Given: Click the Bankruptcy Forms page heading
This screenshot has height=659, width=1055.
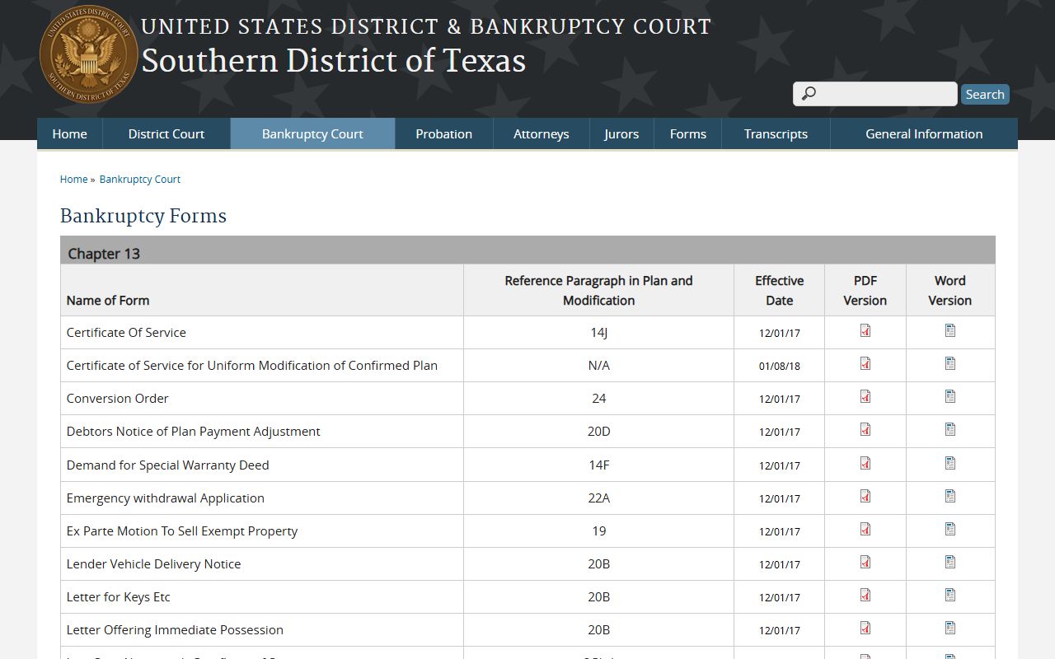Looking at the screenshot, I should click(143, 216).
